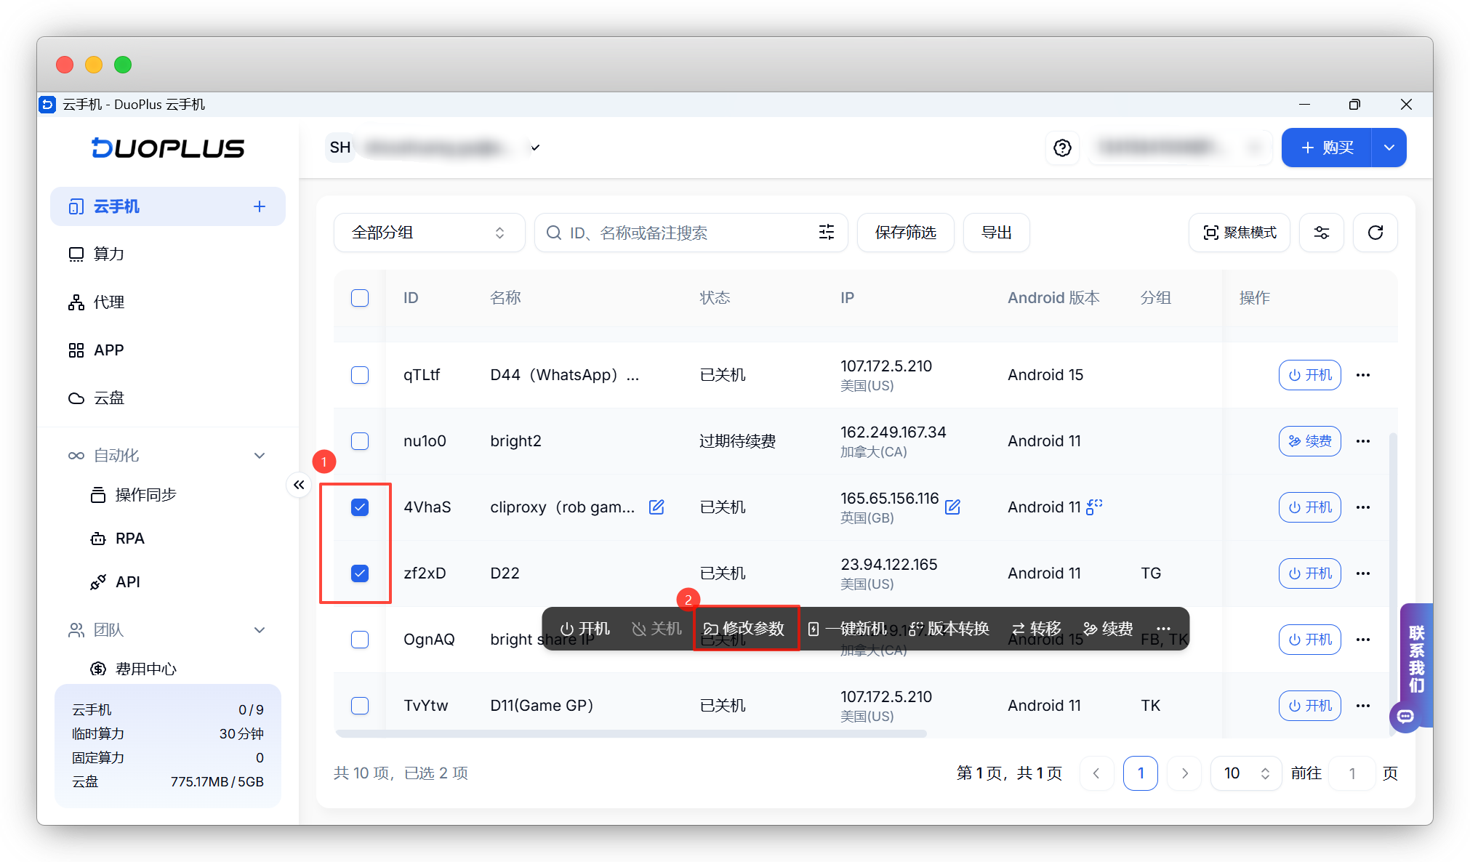1470x862 pixels.
Task: Open the 购买 dropdown arrow
Action: pyautogui.click(x=1389, y=148)
